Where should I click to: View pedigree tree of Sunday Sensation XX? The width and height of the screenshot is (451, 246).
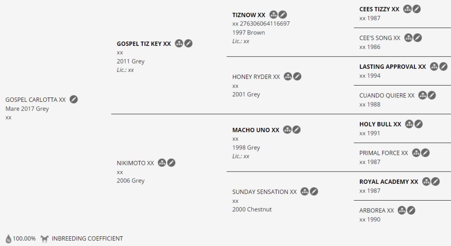pos(304,192)
